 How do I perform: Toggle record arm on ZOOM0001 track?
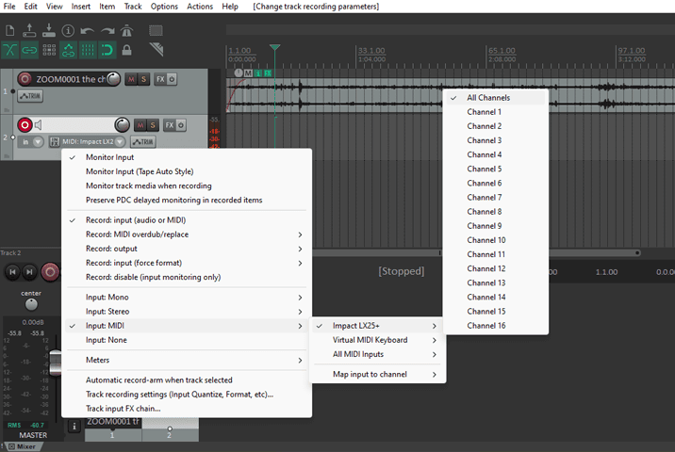[25, 79]
